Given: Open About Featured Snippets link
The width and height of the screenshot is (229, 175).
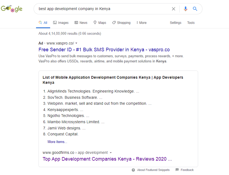Looking at the screenshot, I should pyautogui.click(x=153, y=170).
